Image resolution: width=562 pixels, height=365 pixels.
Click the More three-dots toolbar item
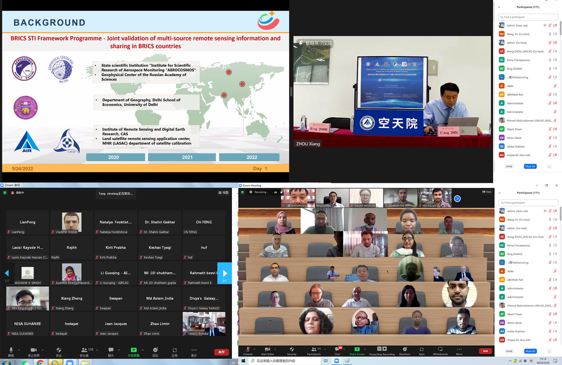tap(459, 350)
